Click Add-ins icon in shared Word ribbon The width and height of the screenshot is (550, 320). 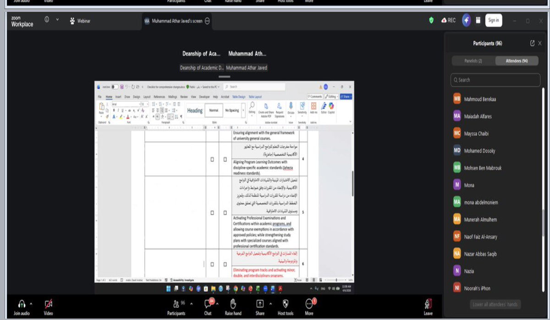[x=313, y=106]
